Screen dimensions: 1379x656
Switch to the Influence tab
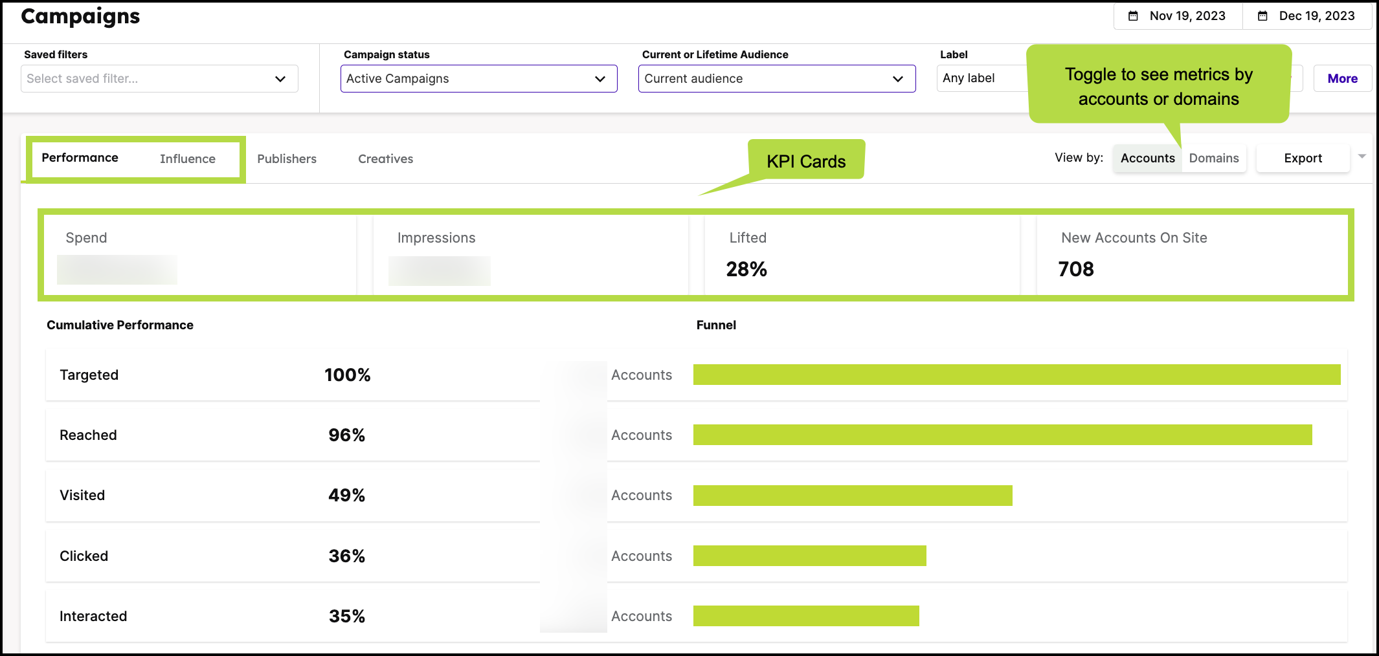click(187, 159)
